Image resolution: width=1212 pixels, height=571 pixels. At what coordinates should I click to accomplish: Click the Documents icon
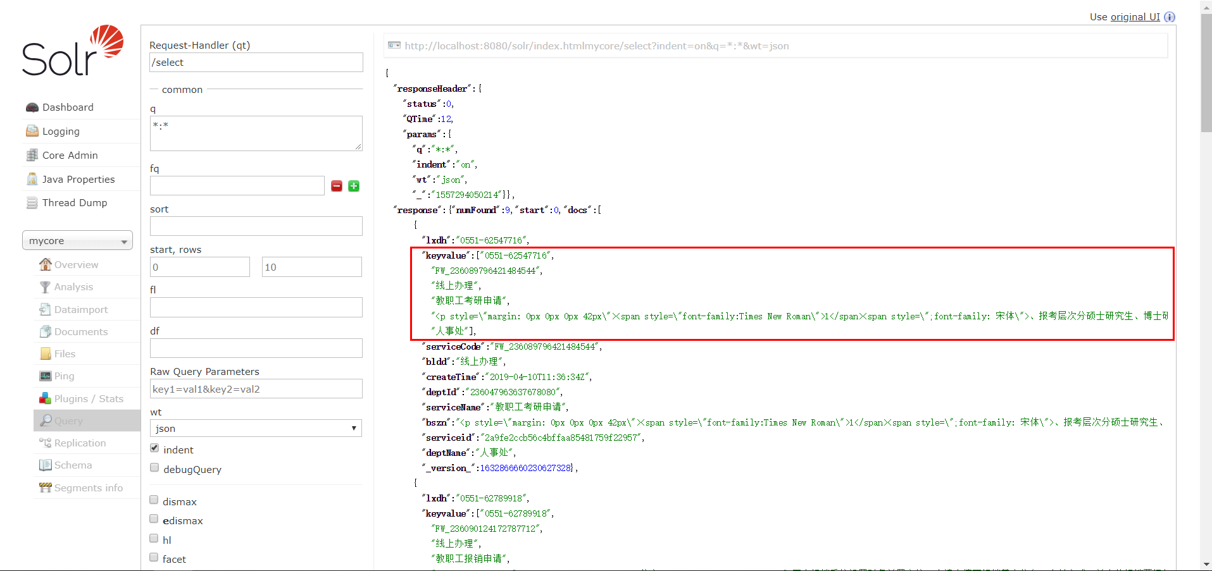pos(46,331)
